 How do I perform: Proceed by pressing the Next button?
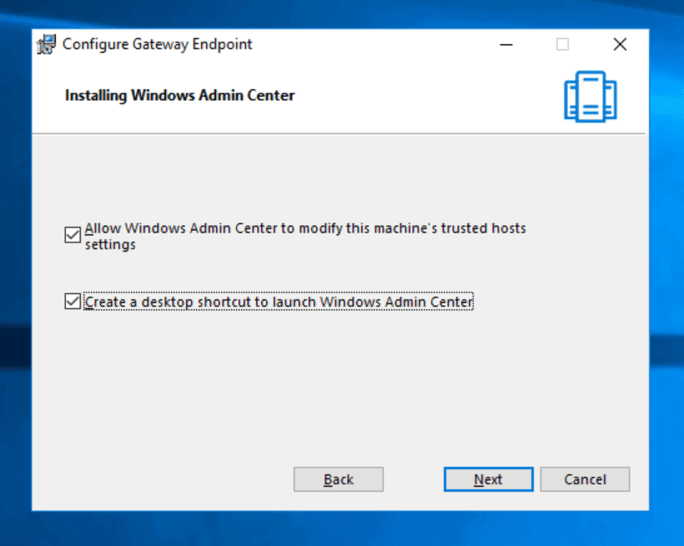(x=488, y=479)
